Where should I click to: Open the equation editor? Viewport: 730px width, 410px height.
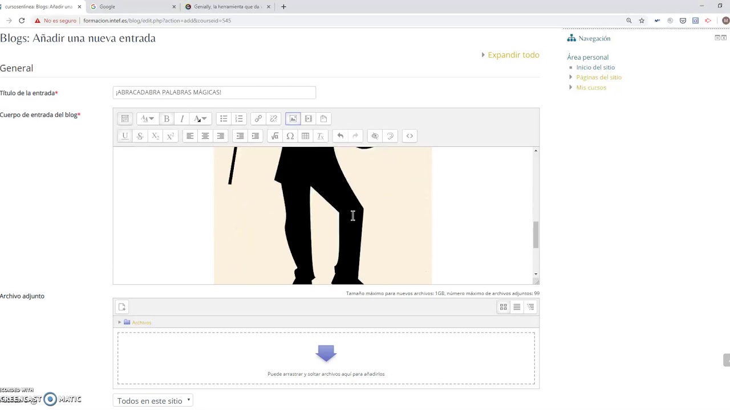pyautogui.click(x=275, y=136)
